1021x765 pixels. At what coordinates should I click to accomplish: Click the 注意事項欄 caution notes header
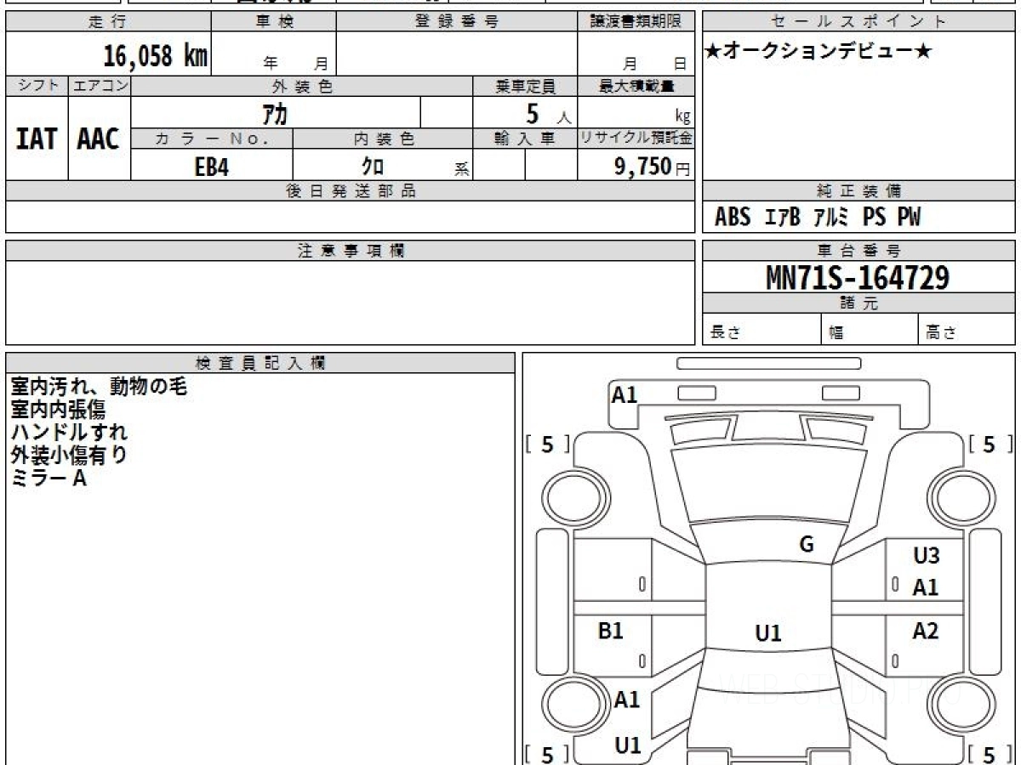coord(351,251)
